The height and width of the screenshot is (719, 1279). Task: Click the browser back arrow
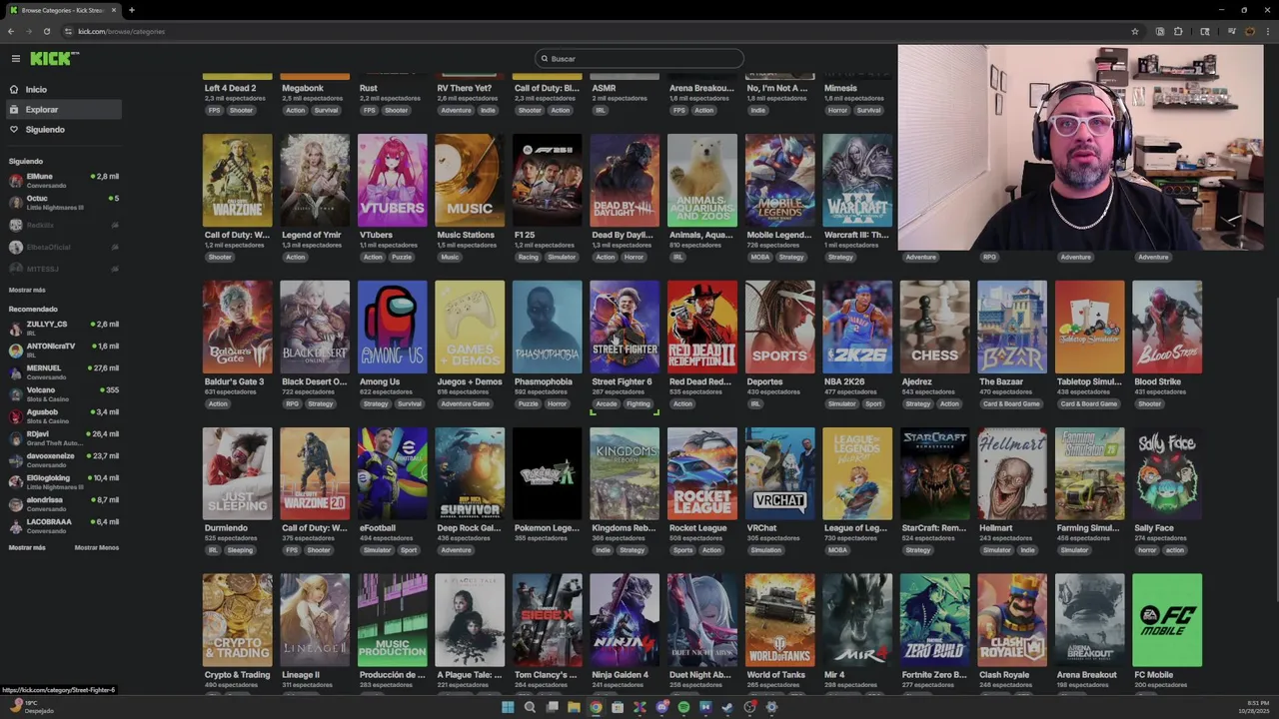click(x=11, y=31)
